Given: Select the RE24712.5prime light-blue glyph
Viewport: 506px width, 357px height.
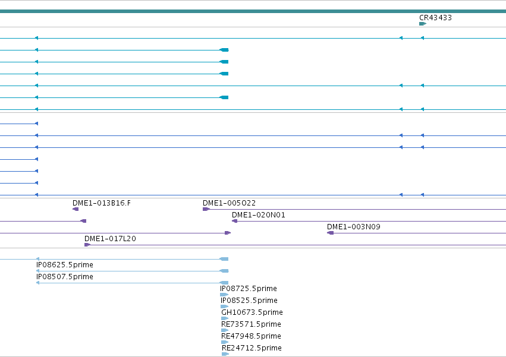Looking at the screenshot, I should click(x=225, y=354).
